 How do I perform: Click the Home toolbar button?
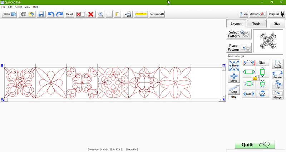pos(9,14)
